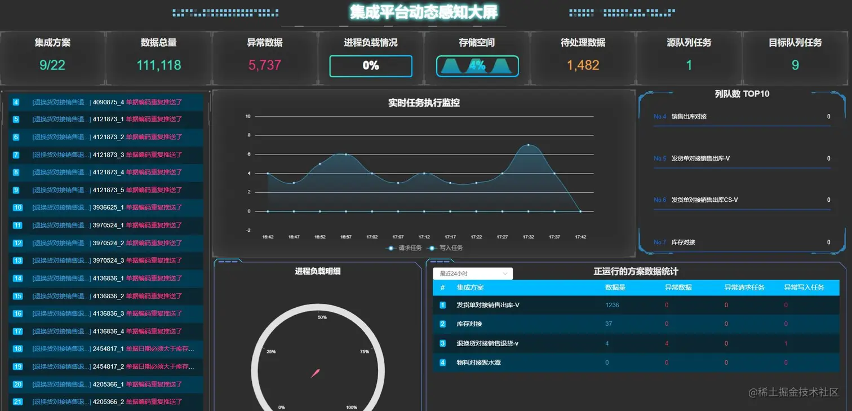852x411 pixels.
Task: Click the 源队列任务 card title
Action: click(x=689, y=42)
